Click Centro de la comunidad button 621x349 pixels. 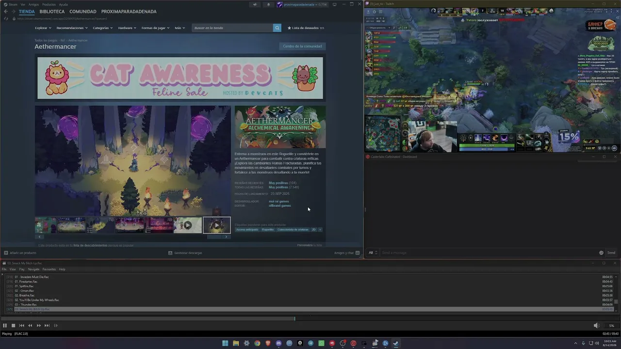click(302, 47)
